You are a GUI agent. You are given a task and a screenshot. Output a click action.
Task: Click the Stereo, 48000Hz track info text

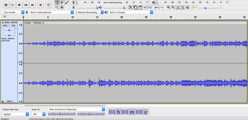(8, 39)
